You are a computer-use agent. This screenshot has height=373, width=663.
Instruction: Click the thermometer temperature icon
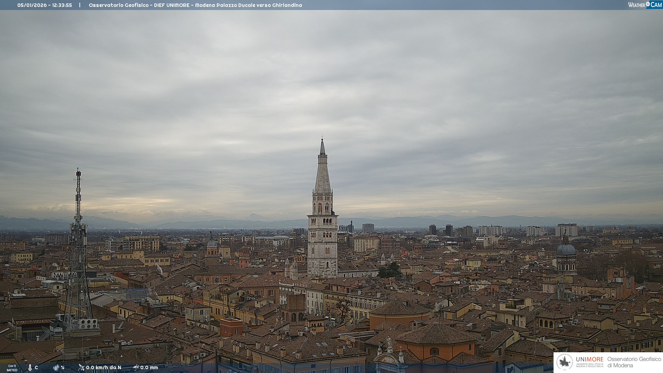30,367
